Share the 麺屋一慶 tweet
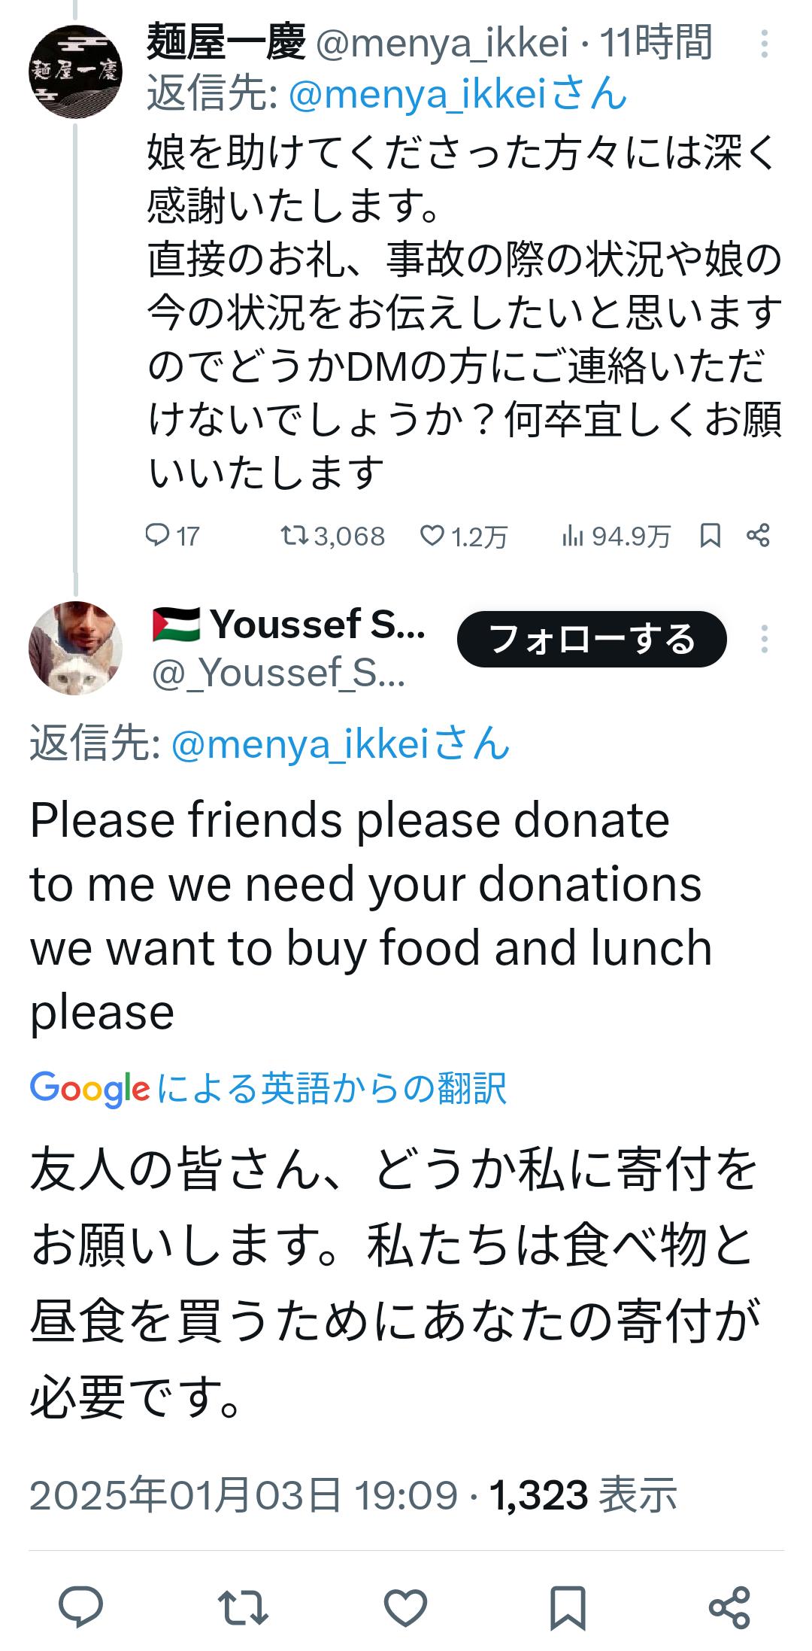The image size is (812, 1651). tap(758, 535)
